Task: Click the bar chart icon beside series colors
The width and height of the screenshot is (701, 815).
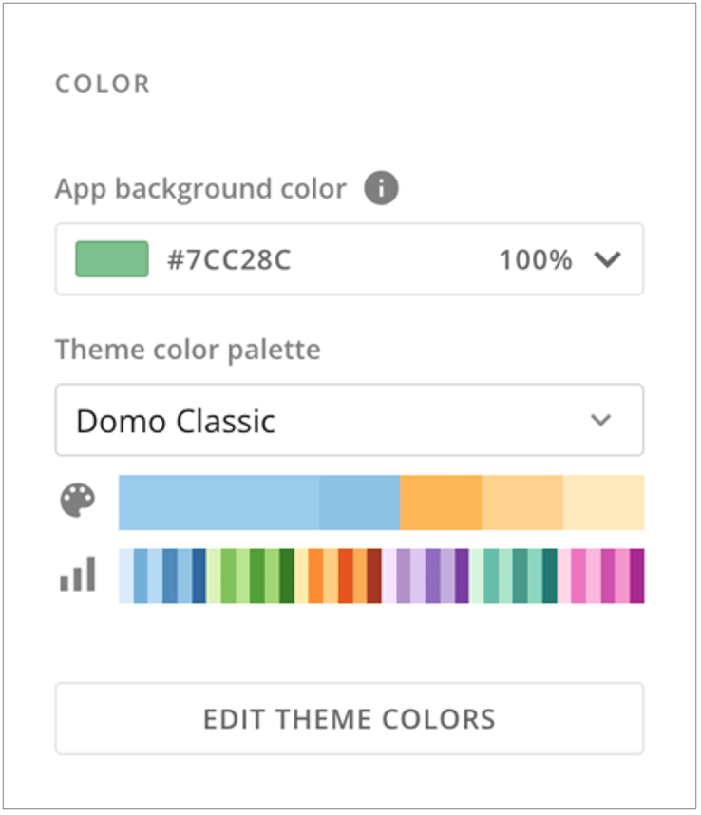Action: (78, 574)
